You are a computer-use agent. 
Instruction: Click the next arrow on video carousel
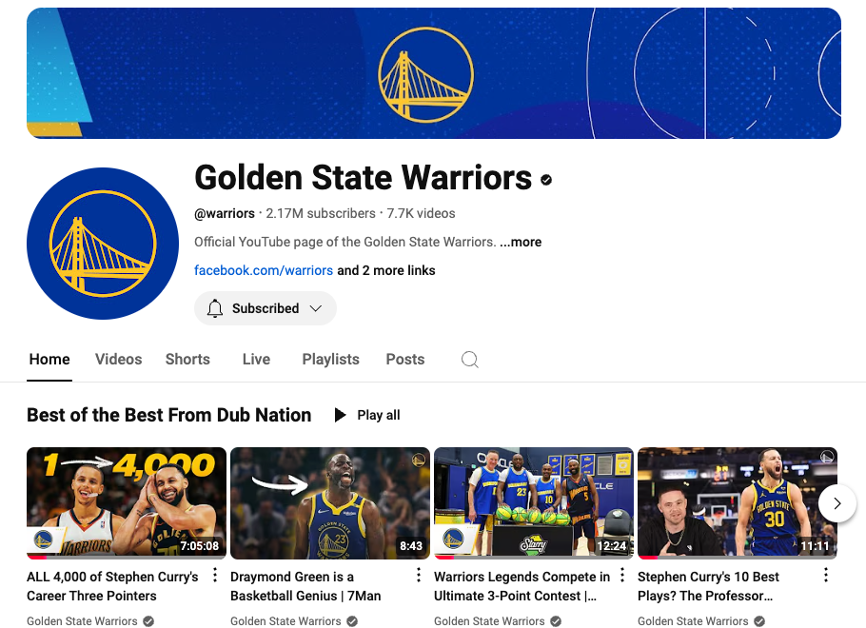pyautogui.click(x=836, y=503)
